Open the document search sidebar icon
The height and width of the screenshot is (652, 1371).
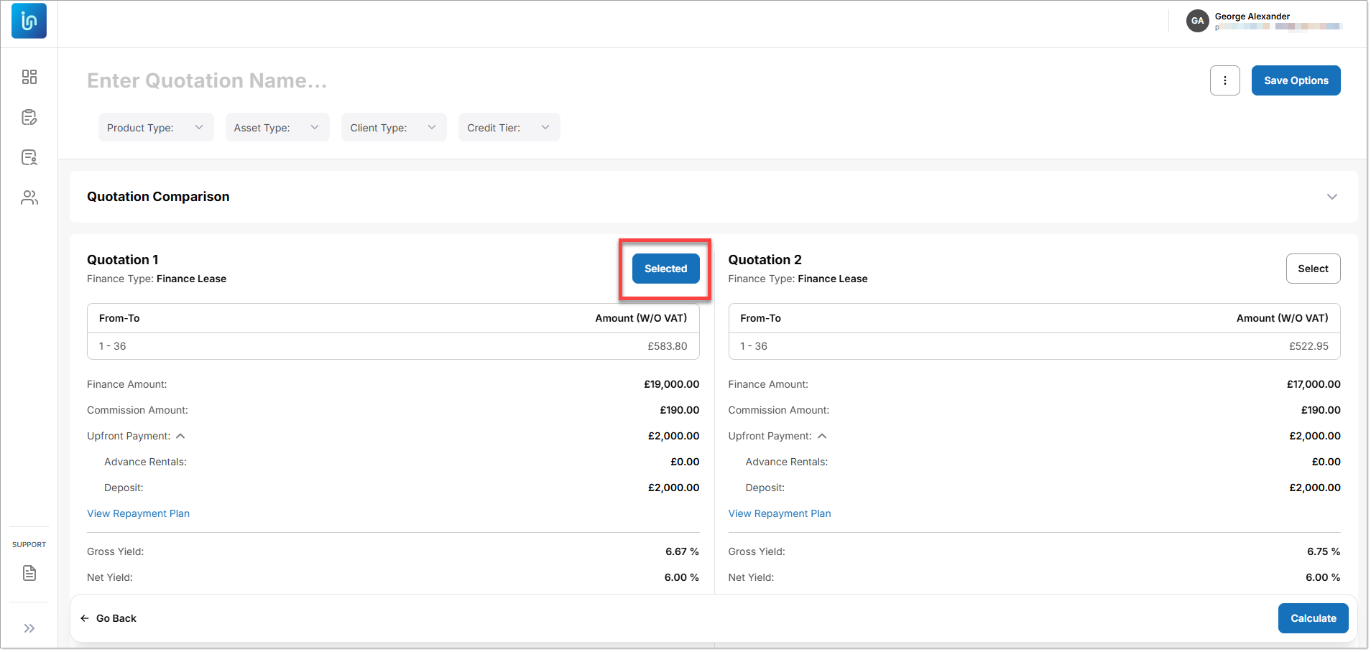[x=29, y=157]
